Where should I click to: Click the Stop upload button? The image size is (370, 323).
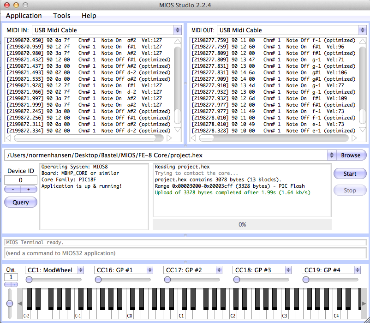[x=350, y=190]
